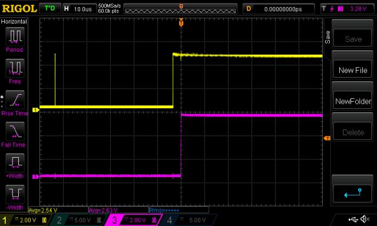This screenshot has width=377, height=226.
Task: Select the Period measurement icon
Action: pyautogui.click(x=15, y=36)
